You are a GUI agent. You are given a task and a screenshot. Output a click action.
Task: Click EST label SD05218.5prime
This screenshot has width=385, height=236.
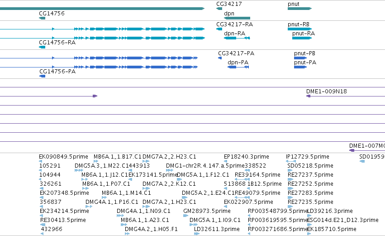pos(310,166)
